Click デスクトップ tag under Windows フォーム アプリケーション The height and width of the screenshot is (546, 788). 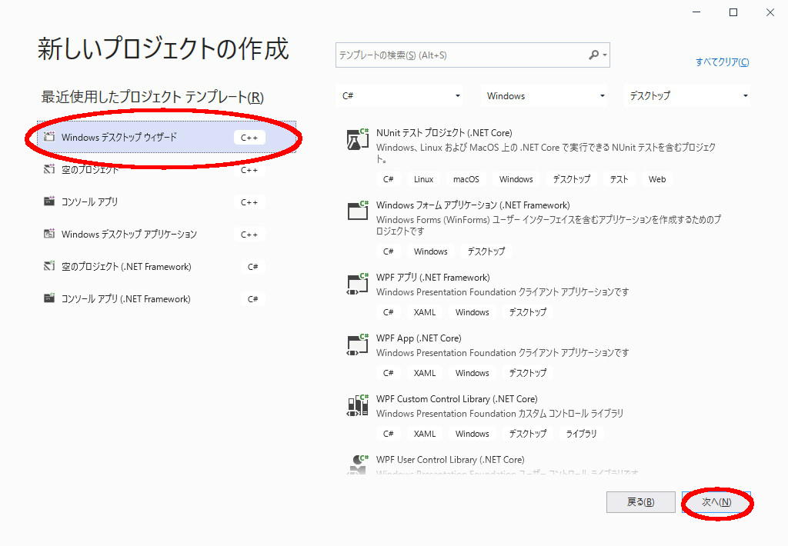(486, 251)
